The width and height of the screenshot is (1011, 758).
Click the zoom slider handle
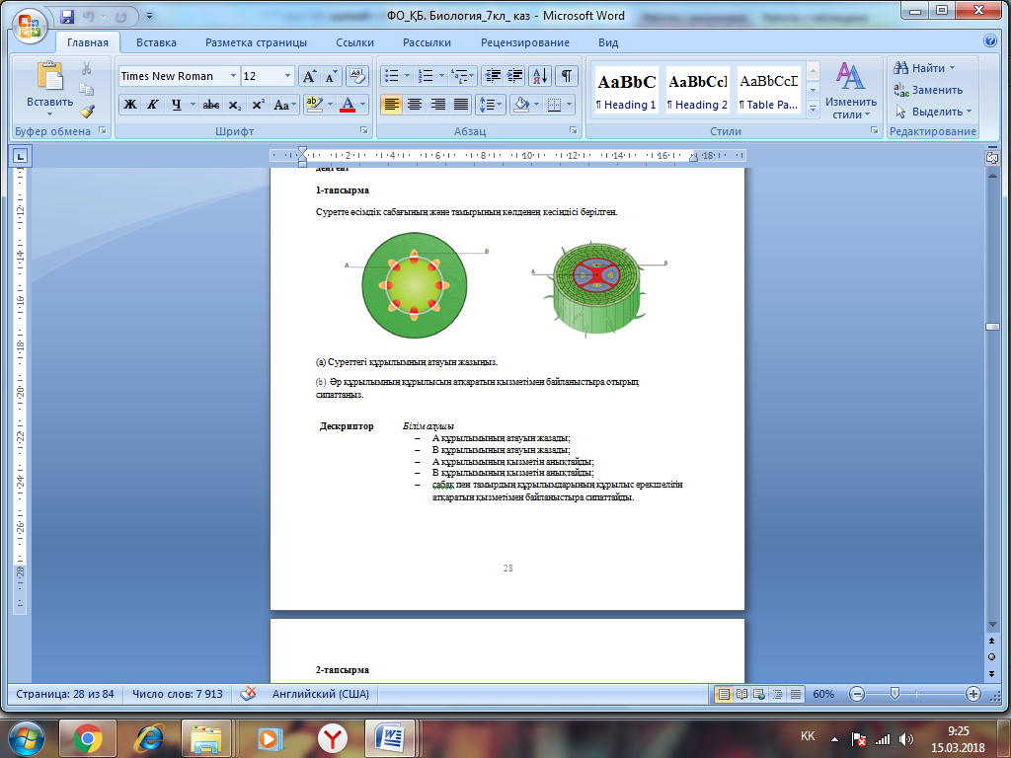tap(894, 694)
